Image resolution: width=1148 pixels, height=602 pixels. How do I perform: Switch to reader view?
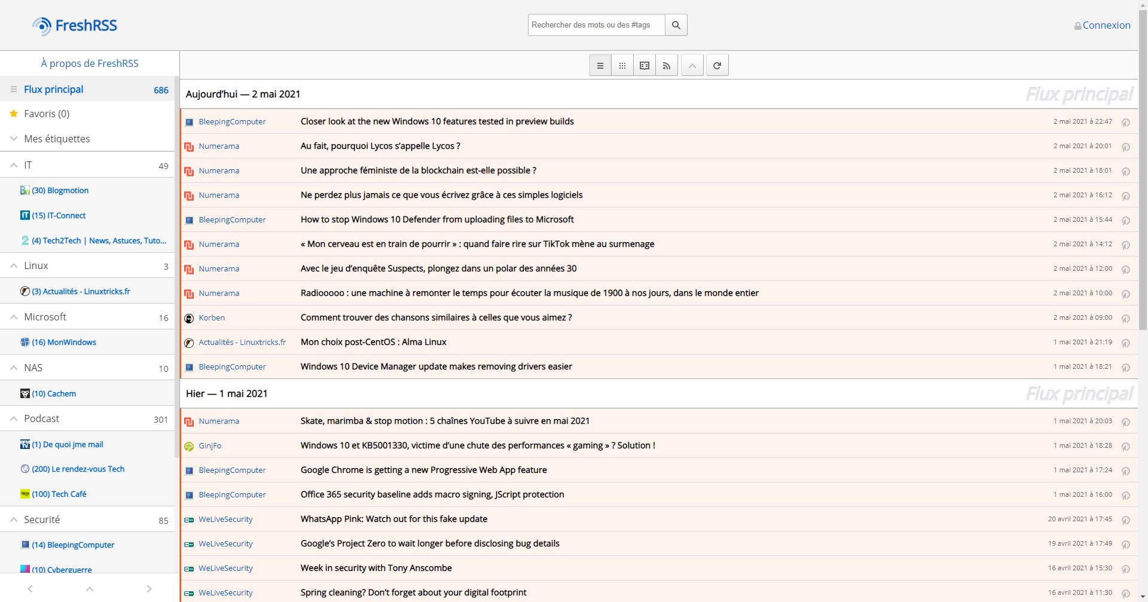click(645, 66)
